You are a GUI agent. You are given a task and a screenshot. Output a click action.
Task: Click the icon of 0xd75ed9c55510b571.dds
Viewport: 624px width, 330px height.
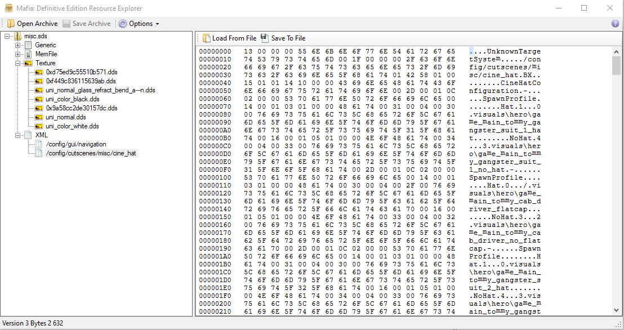(x=39, y=72)
